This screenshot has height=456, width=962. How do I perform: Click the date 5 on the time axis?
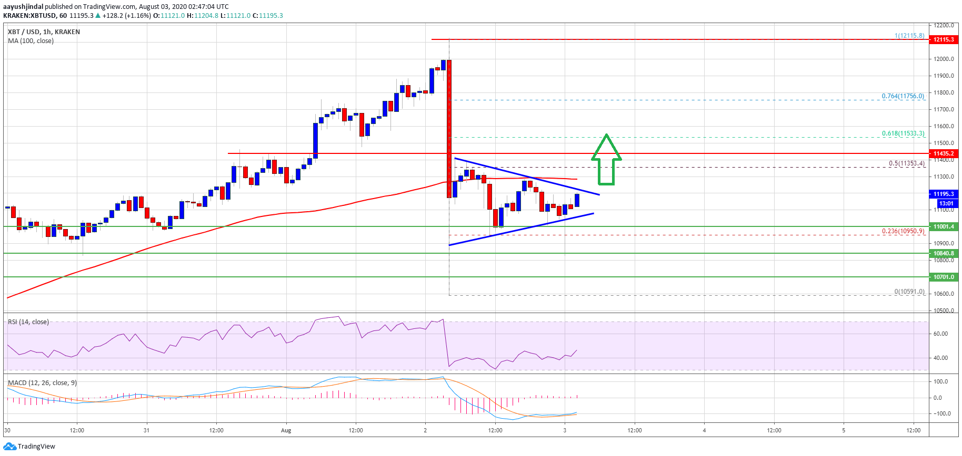[x=844, y=430]
